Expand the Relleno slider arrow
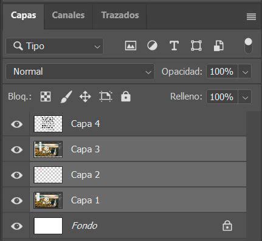 click(245, 97)
